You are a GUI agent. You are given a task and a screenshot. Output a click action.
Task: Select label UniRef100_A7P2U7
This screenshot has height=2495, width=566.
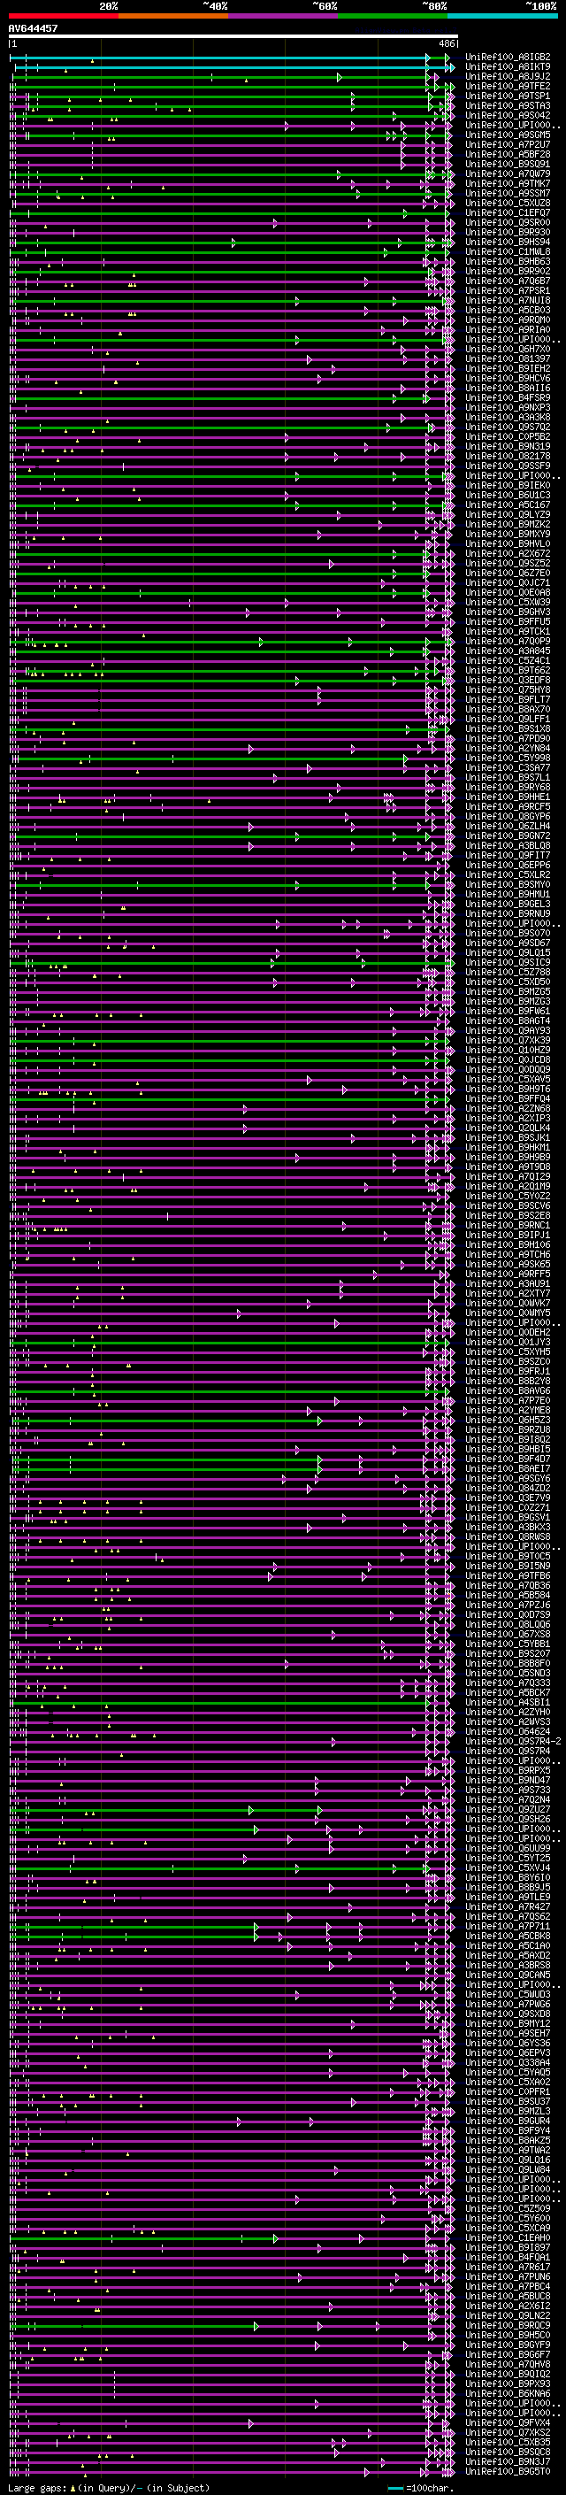pyautogui.click(x=508, y=144)
